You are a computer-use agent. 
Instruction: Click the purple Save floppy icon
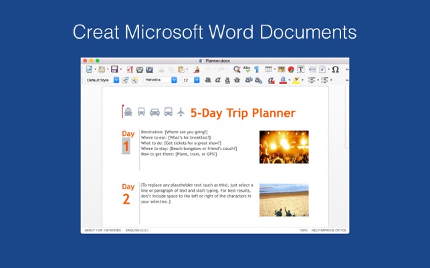[114, 69]
